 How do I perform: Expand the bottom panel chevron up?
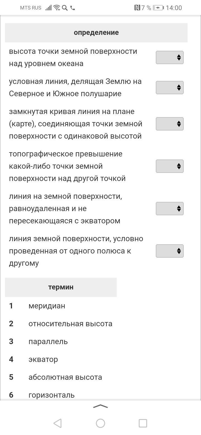click(x=100, y=407)
